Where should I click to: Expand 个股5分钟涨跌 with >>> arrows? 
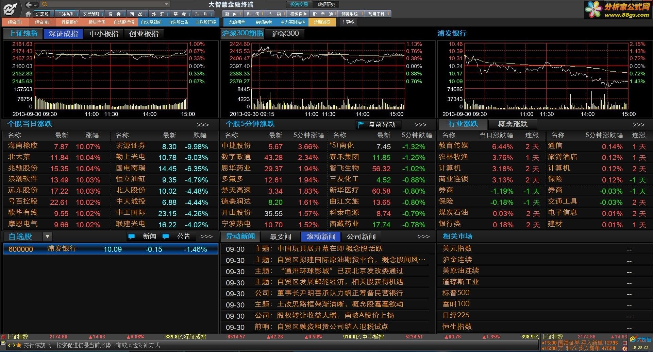[421, 125]
